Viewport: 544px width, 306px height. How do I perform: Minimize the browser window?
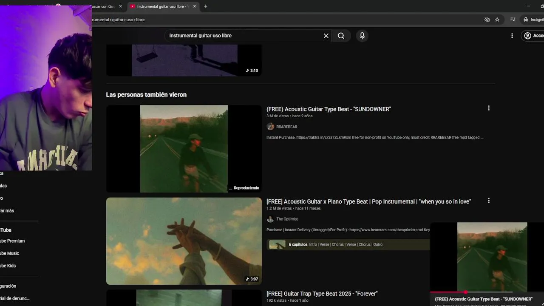pyautogui.click(x=528, y=6)
